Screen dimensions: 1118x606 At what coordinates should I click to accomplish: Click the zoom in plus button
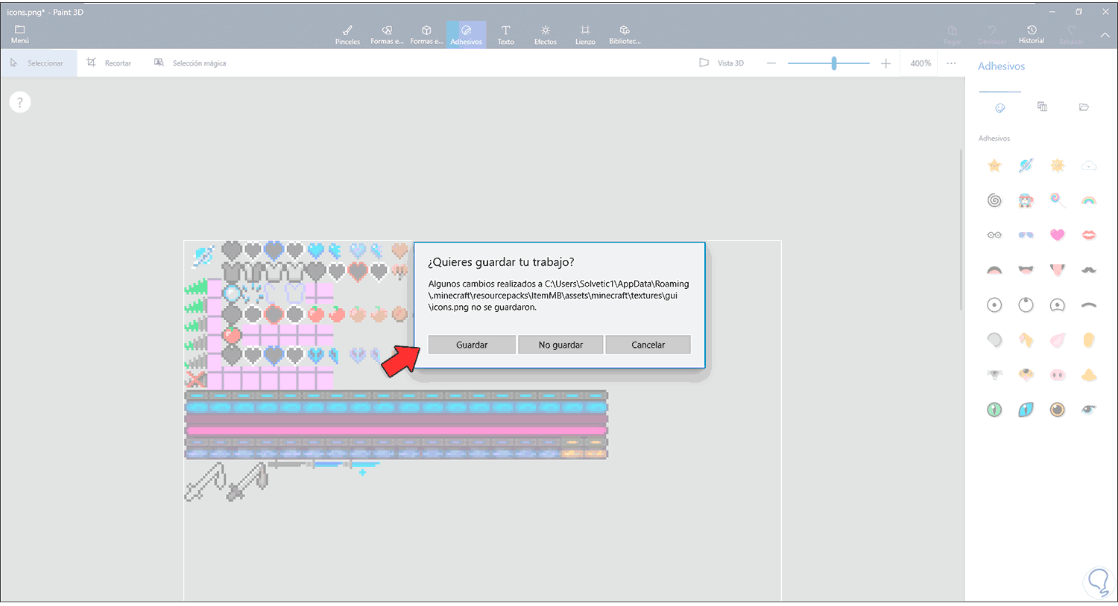(x=885, y=63)
